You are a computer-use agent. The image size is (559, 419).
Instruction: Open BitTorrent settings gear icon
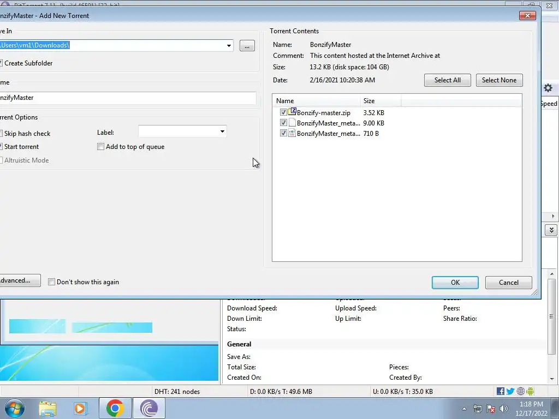[548, 88]
